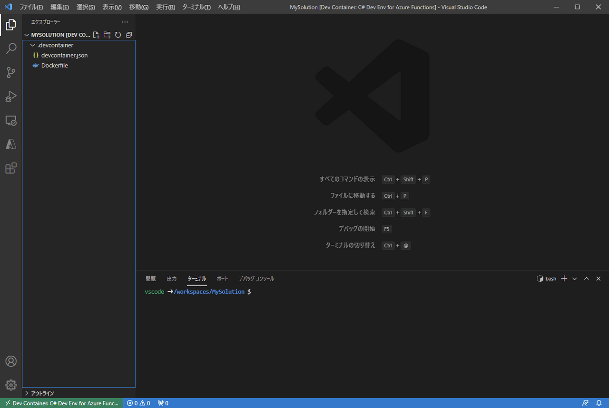Maximize the terminal panel size
The height and width of the screenshot is (408, 609).
click(587, 279)
